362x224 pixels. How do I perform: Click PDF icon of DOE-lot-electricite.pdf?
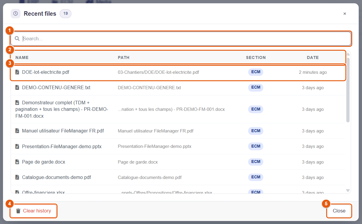tap(17, 72)
